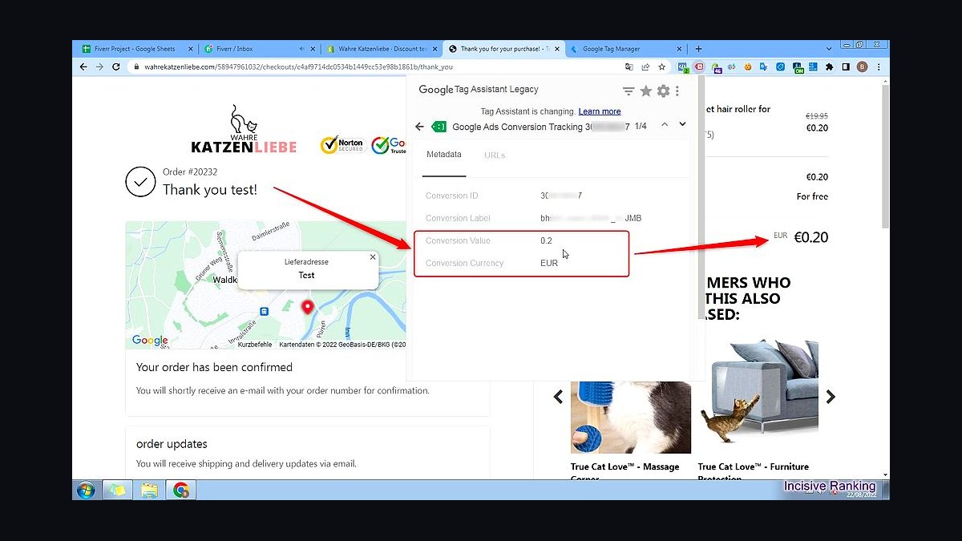Go to the previous tag with the up chevron

pyautogui.click(x=665, y=125)
